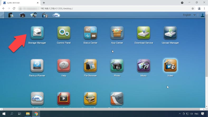Screen dimensions: 208x117
Task: Open Task View on the taskbar
Action: (20, 114)
